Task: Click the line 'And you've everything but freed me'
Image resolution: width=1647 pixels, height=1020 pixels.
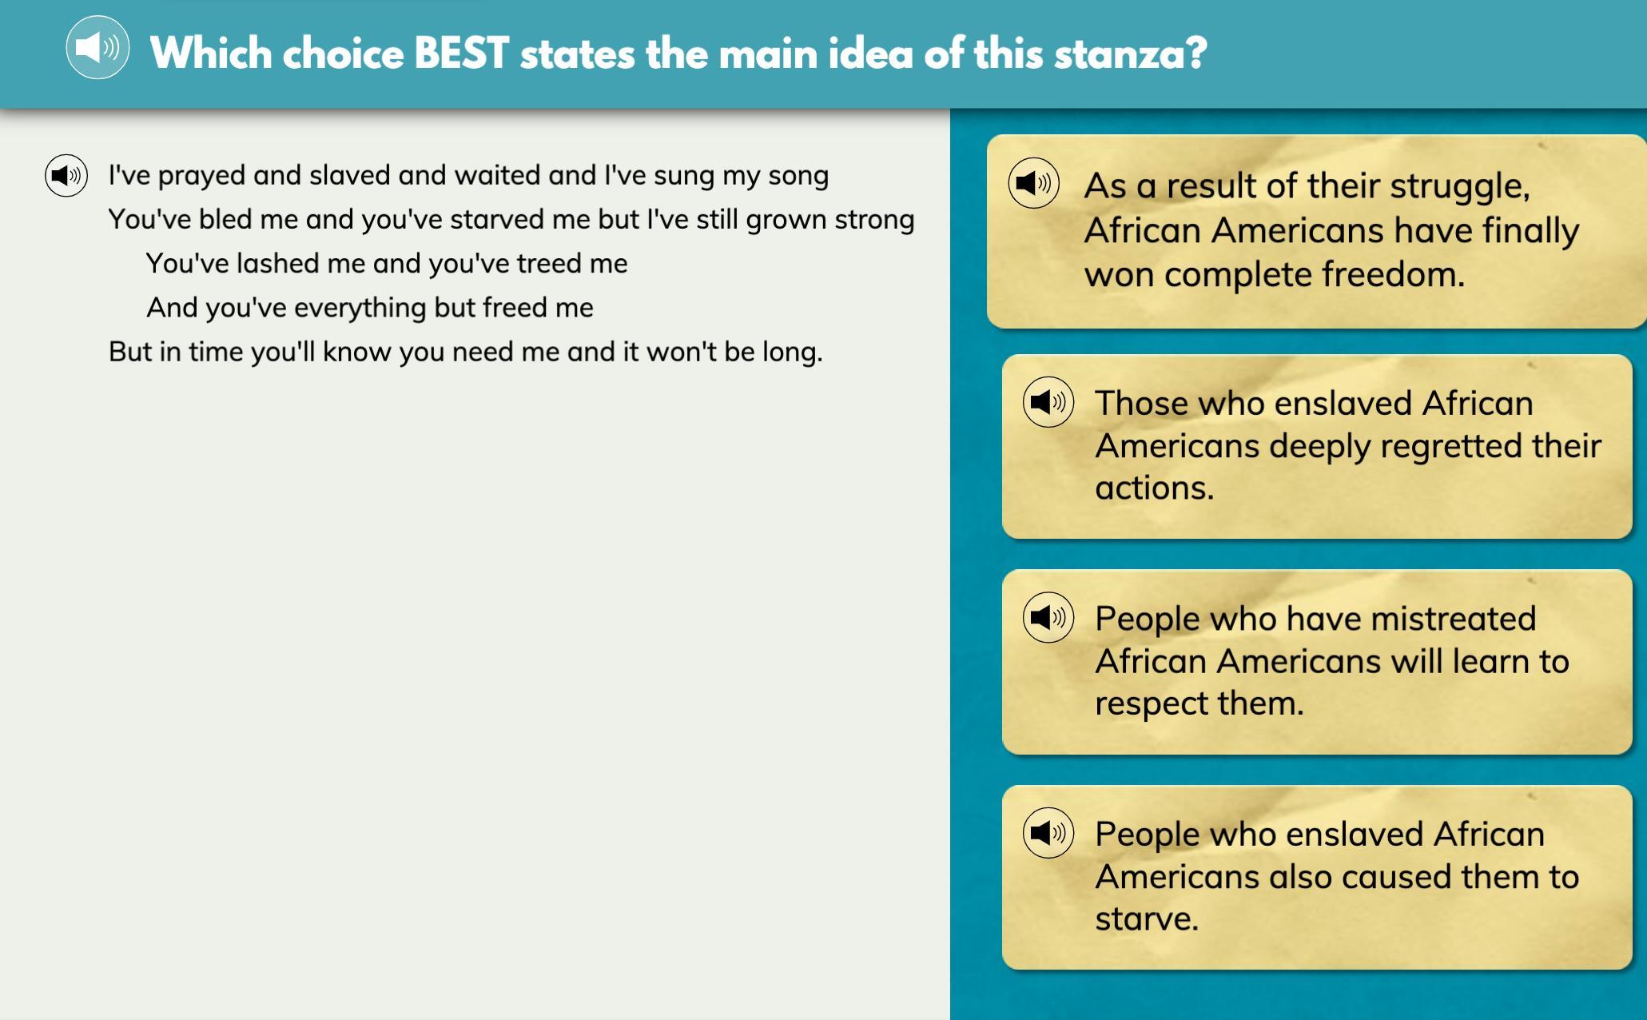Action: [370, 307]
